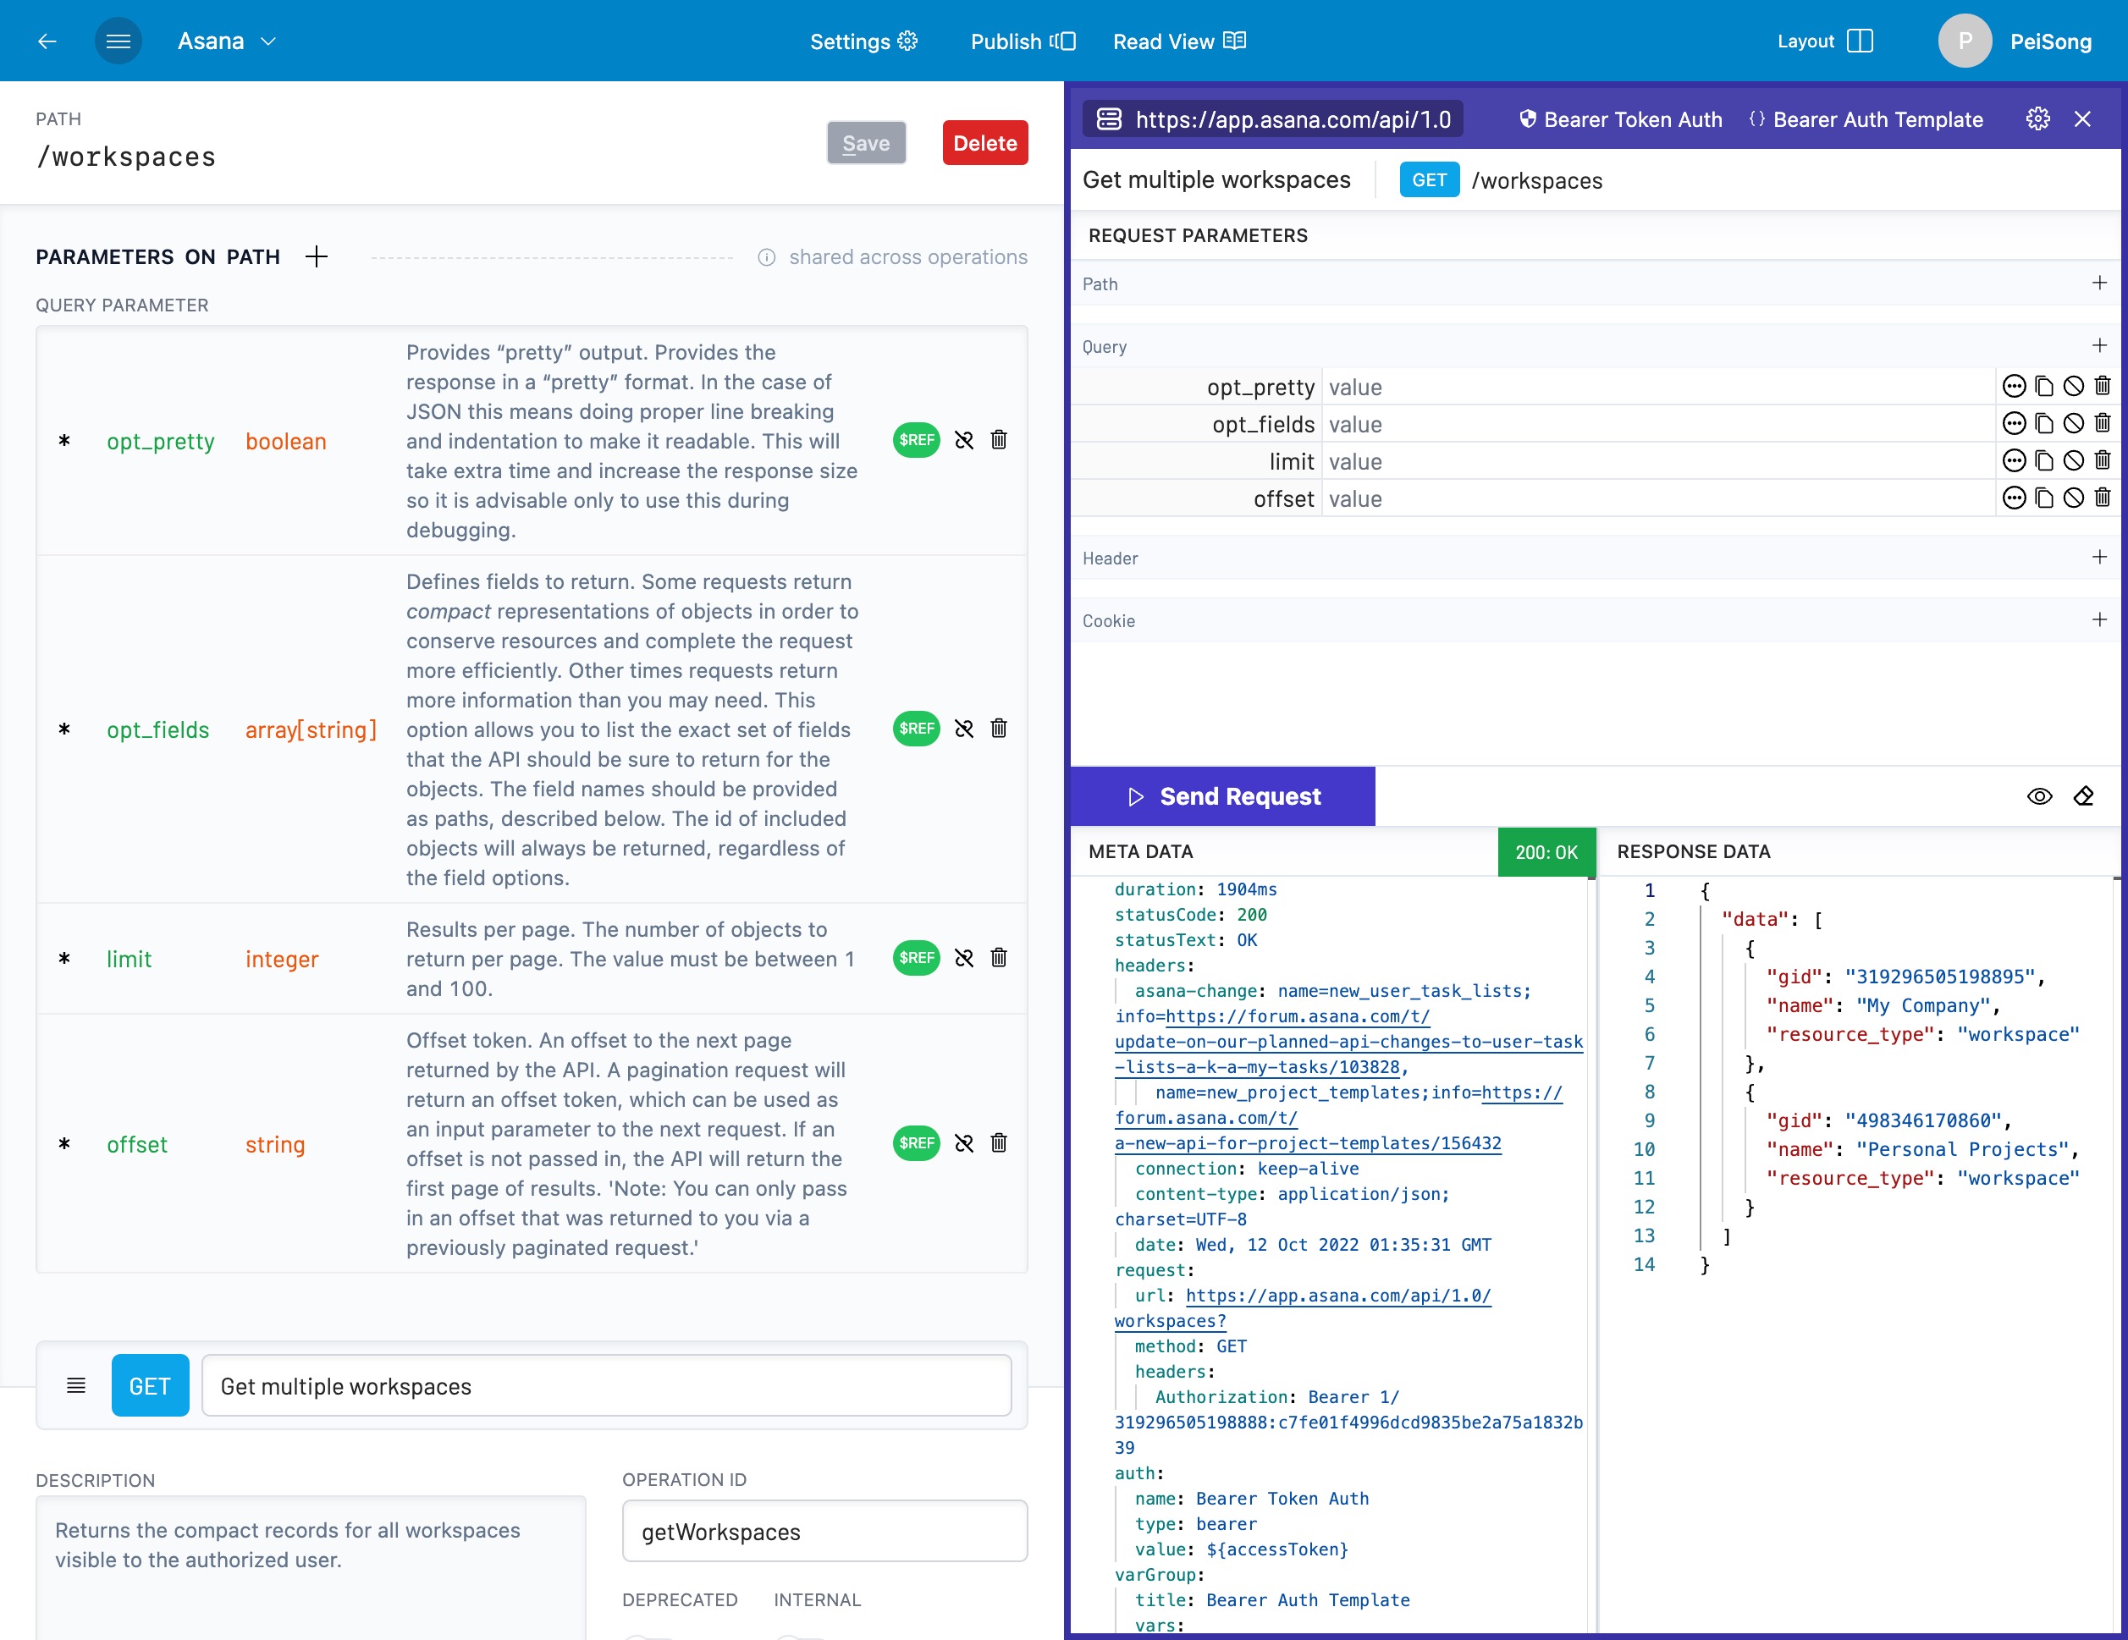2128x1640 pixels.
Task: Disable the limit query parameter
Action: 2074,460
